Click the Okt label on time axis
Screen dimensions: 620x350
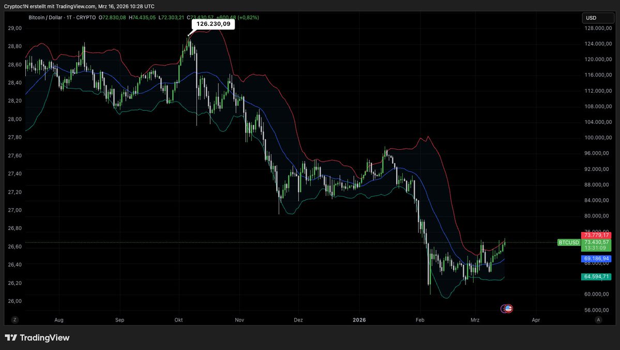179,320
